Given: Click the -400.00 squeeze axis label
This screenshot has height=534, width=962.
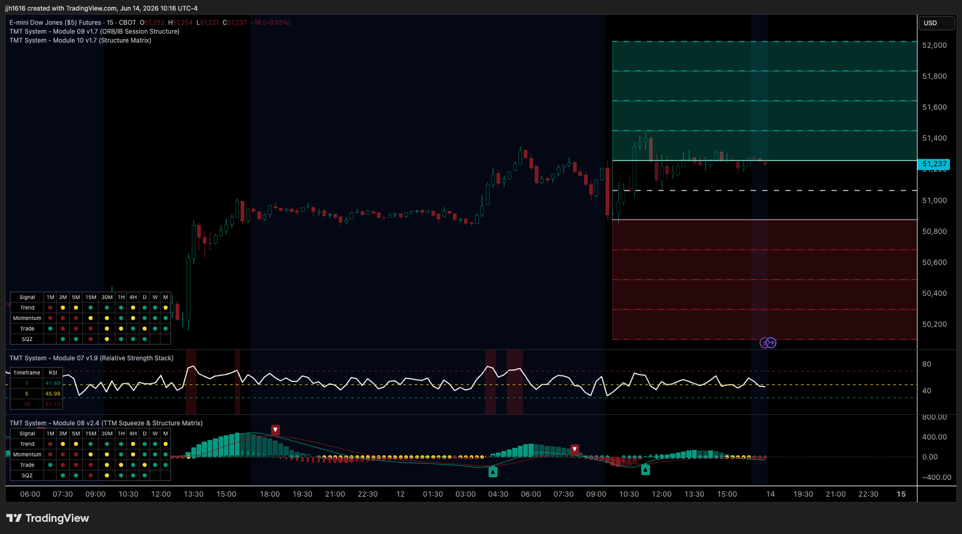Looking at the screenshot, I should (937, 477).
